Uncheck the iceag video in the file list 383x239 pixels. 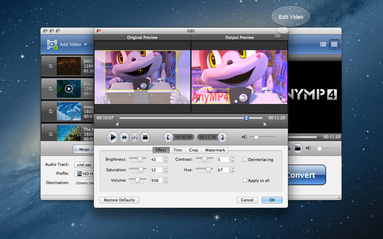[x=51, y=112]
